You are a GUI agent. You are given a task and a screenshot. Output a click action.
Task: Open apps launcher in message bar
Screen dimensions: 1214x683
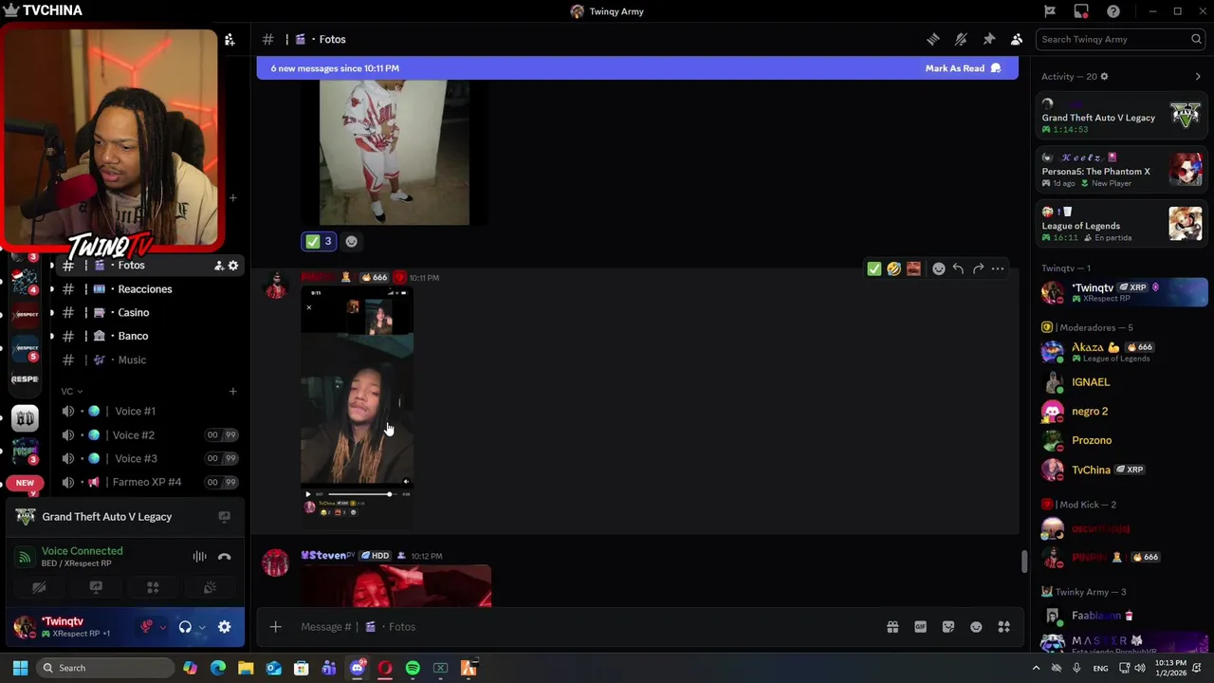1003,627
